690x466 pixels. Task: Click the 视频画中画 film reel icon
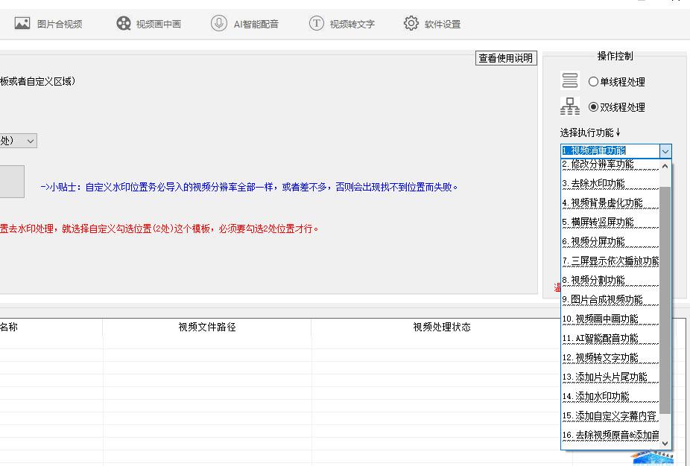(124, 23)
